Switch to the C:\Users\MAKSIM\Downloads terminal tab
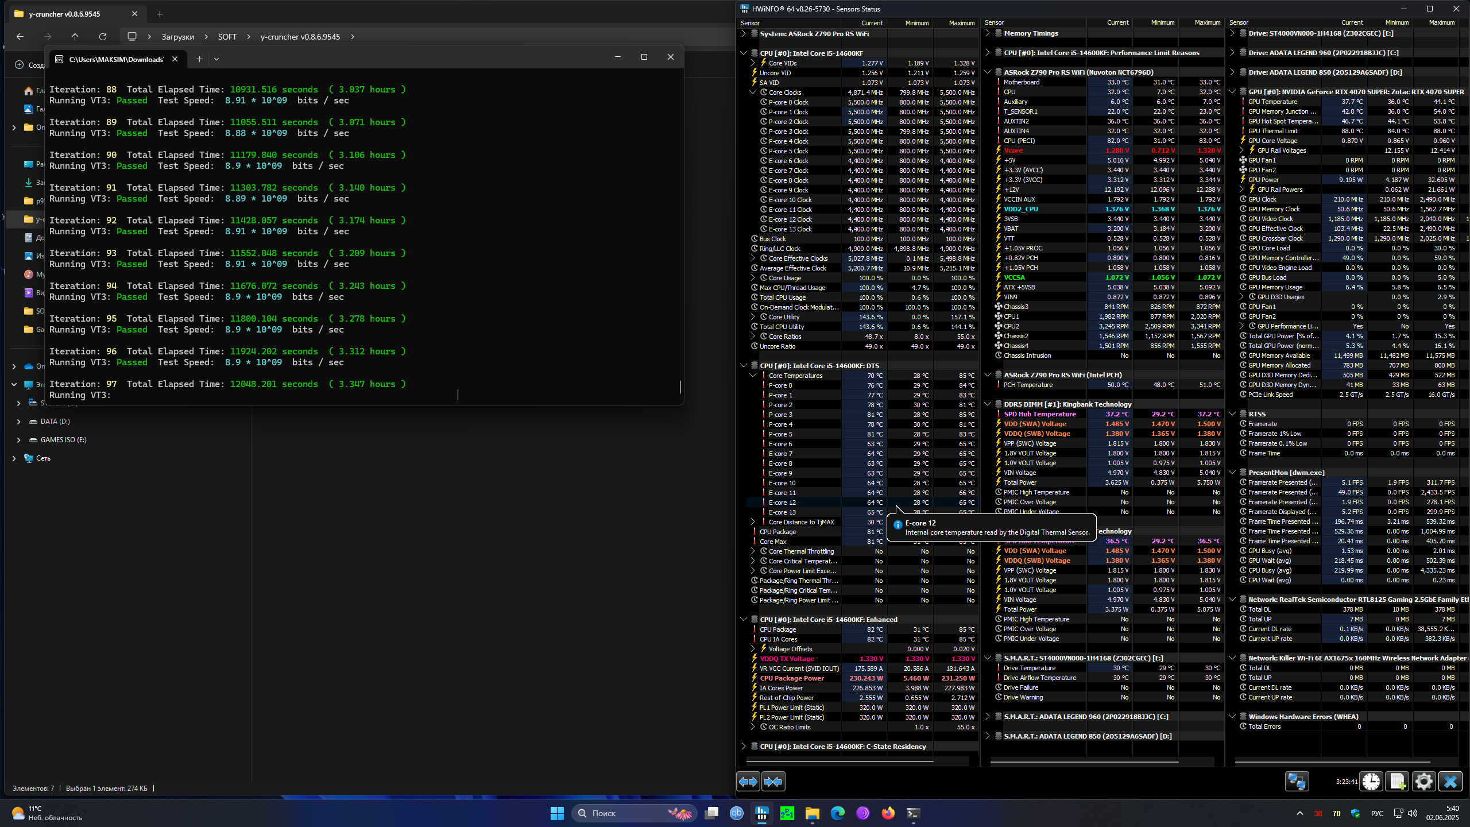 click(x=116, y=59)
